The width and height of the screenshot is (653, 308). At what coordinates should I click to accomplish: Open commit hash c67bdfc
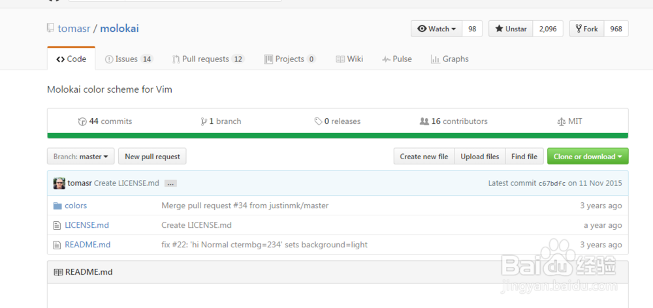(552, 183)
